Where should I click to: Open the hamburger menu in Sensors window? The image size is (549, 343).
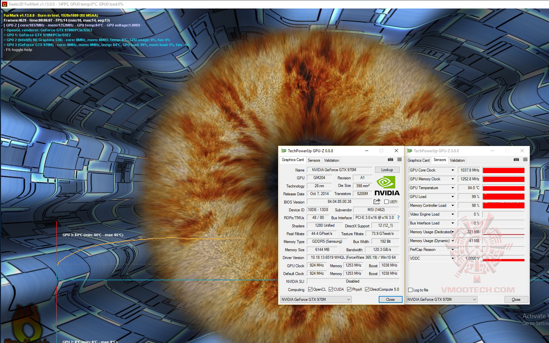click(525, 160)
